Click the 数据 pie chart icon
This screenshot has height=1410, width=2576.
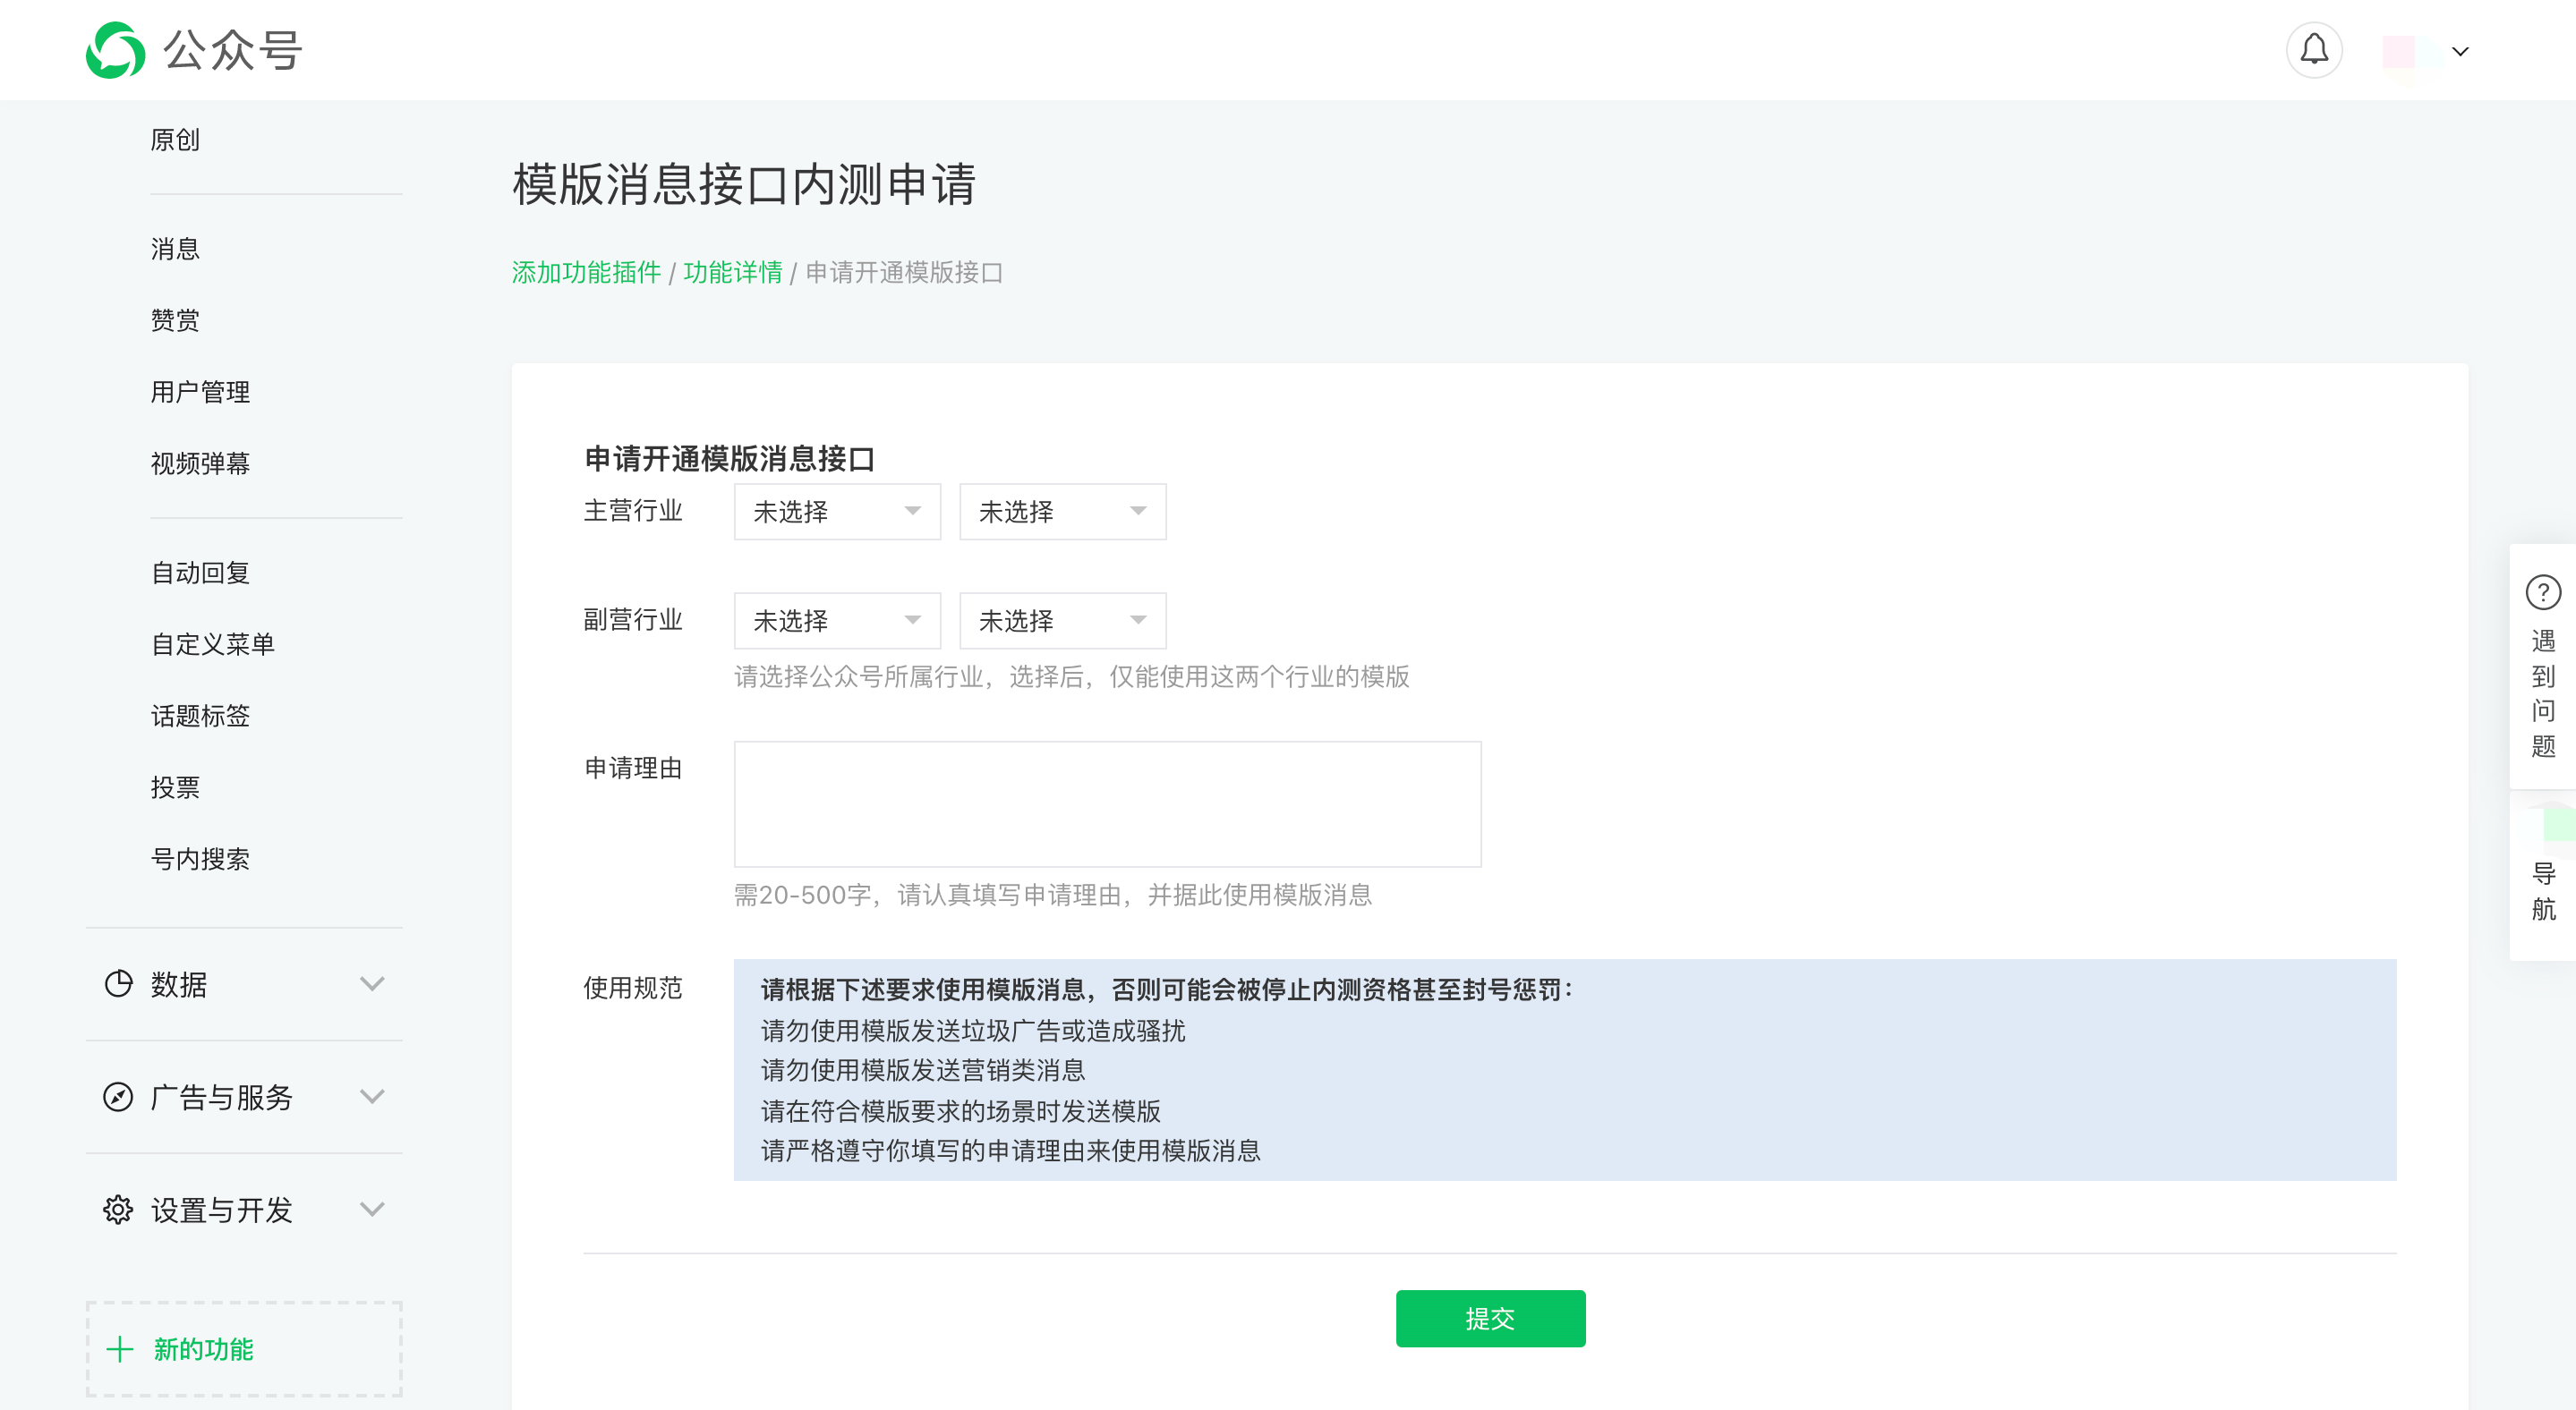118,984
